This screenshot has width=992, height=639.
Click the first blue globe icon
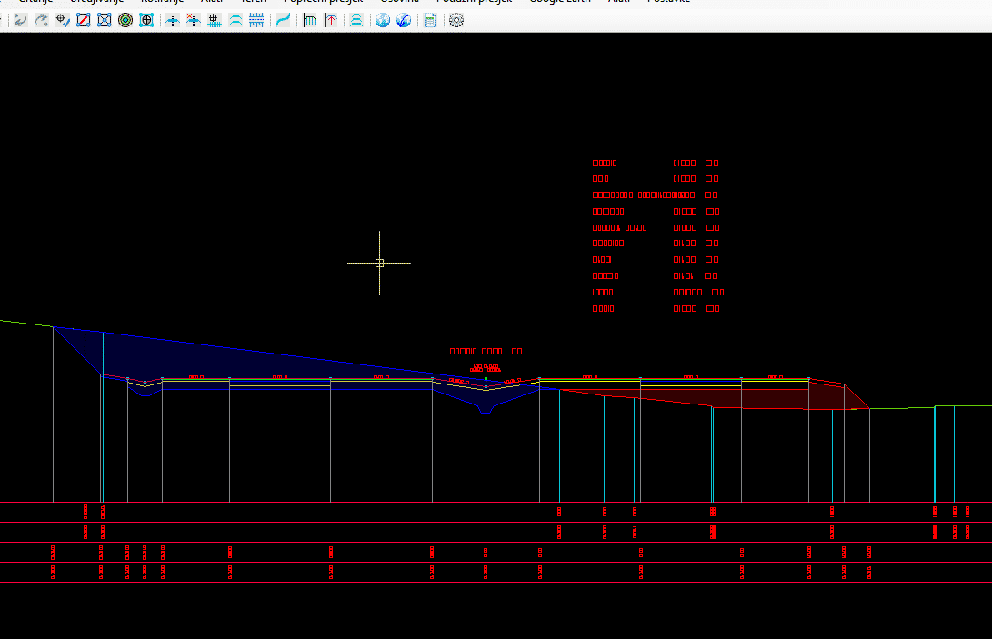383,20
